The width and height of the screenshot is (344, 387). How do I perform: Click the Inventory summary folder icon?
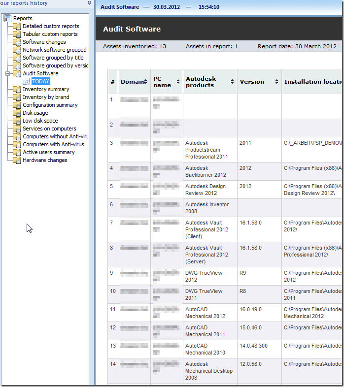[x=17, y=89]
